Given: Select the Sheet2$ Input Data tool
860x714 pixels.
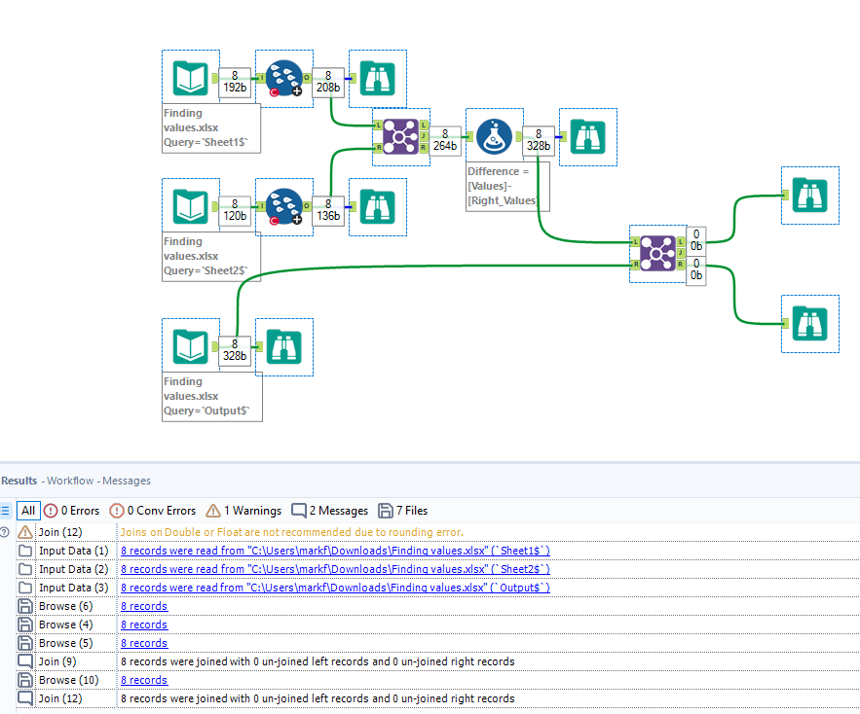Looking at the screenshot, I should tap(190, 206).
